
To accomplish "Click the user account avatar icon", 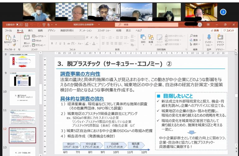I will click(200, 25).
